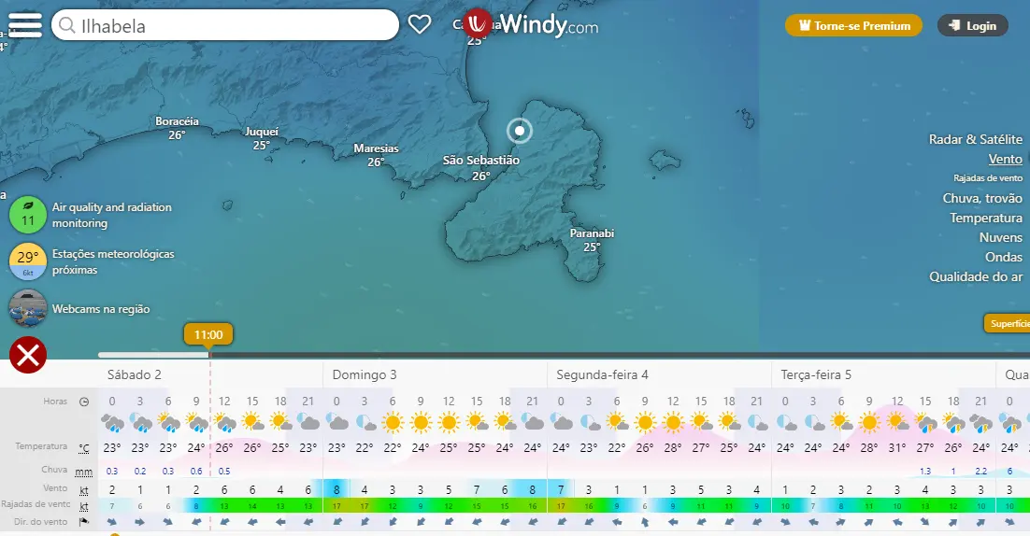Screen dimensions: 1030x536
Task: Add Ilhabela to favorites with heart icon
Action: tap(420, 25)
